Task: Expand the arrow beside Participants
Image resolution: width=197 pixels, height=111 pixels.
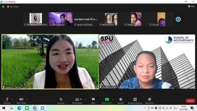Action: tap(85, 99)
